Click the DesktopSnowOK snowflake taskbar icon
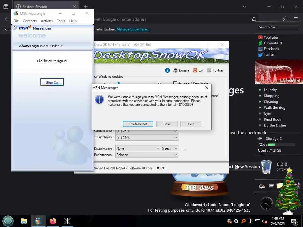Screen dimensions: 303x227 [67, 221]
